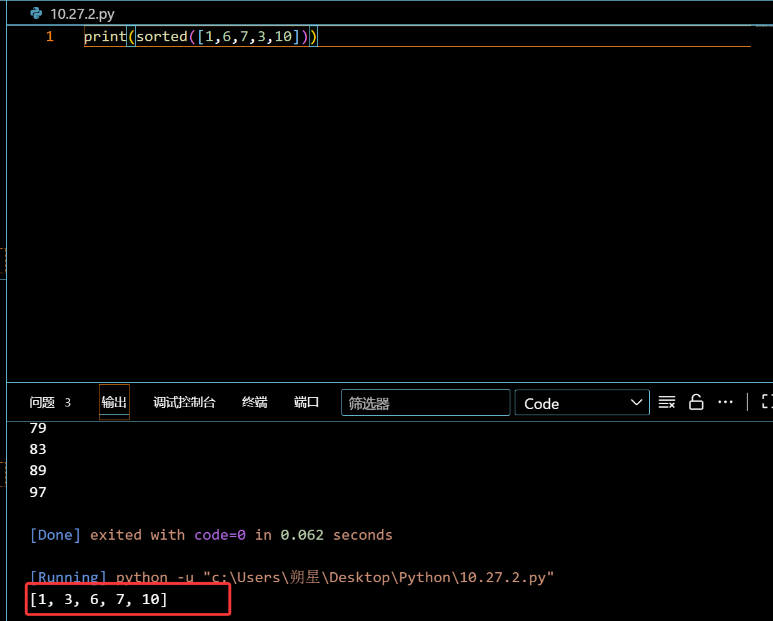Select the 端口 tab
The width and height of the screenshot is (773, 621).
click(x=306, y=403)
